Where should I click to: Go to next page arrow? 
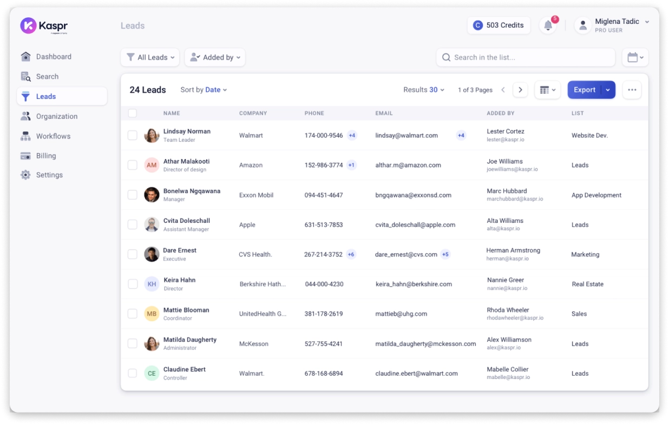click(521, 90)
